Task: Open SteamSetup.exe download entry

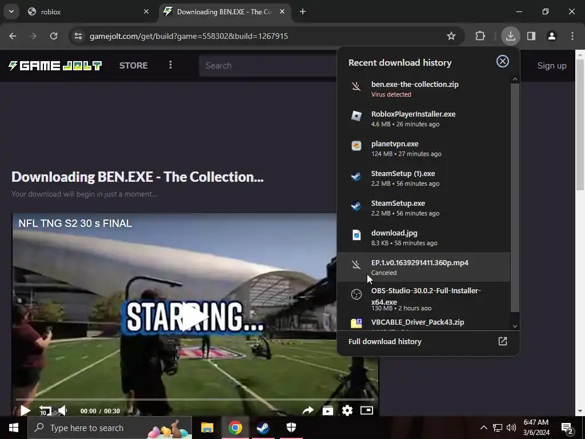Action: tap(423, 208)
